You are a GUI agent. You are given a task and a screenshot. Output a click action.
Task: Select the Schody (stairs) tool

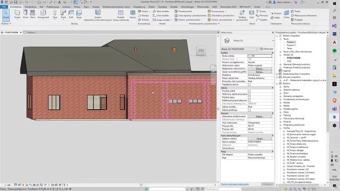[143, 20]
